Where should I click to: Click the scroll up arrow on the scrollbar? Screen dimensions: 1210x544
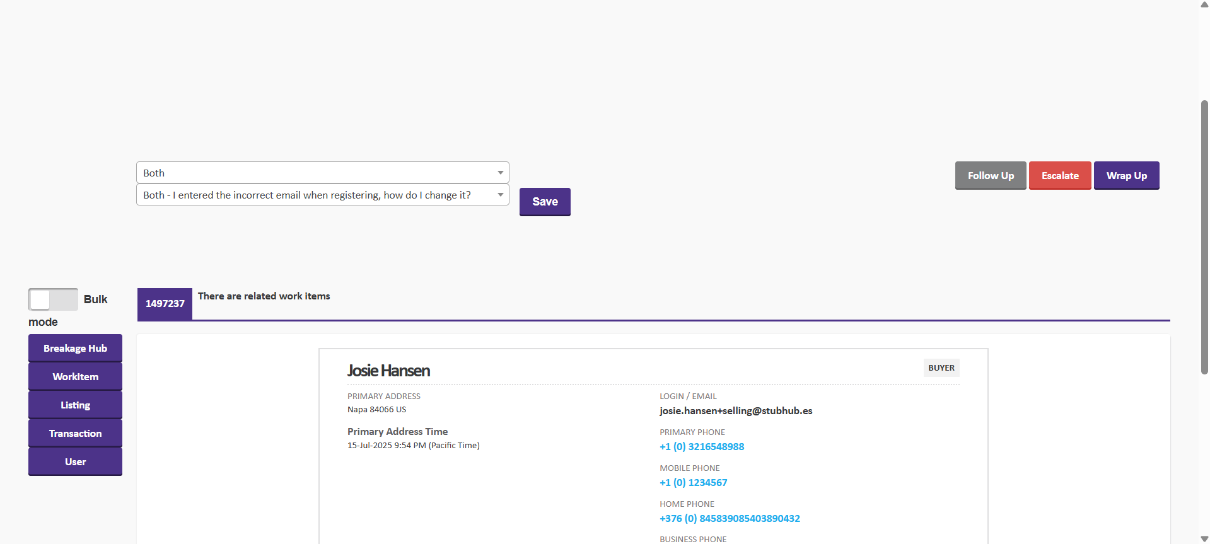pos(1204,4)
